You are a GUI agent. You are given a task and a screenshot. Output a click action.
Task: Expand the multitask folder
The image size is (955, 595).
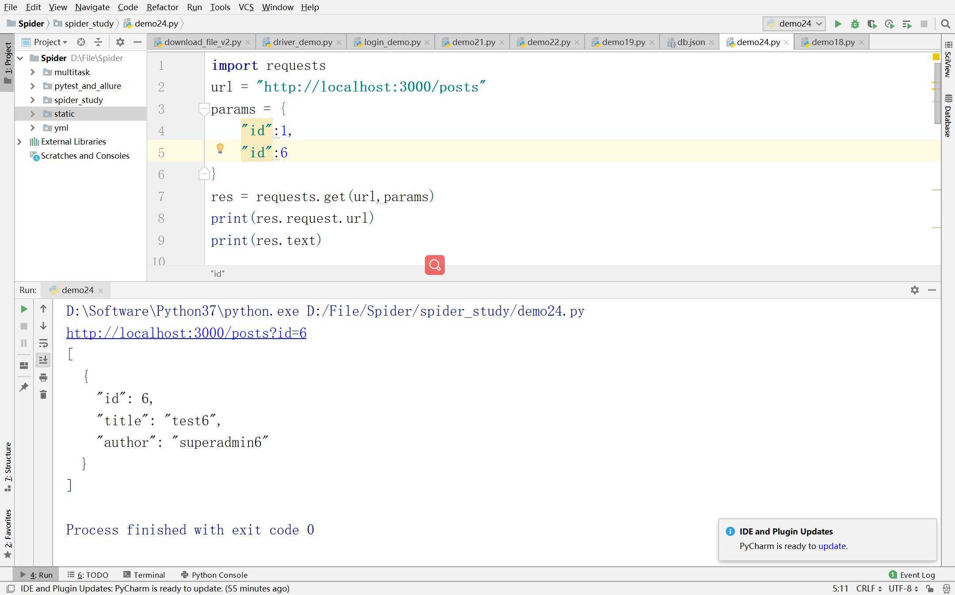point(32,72)
